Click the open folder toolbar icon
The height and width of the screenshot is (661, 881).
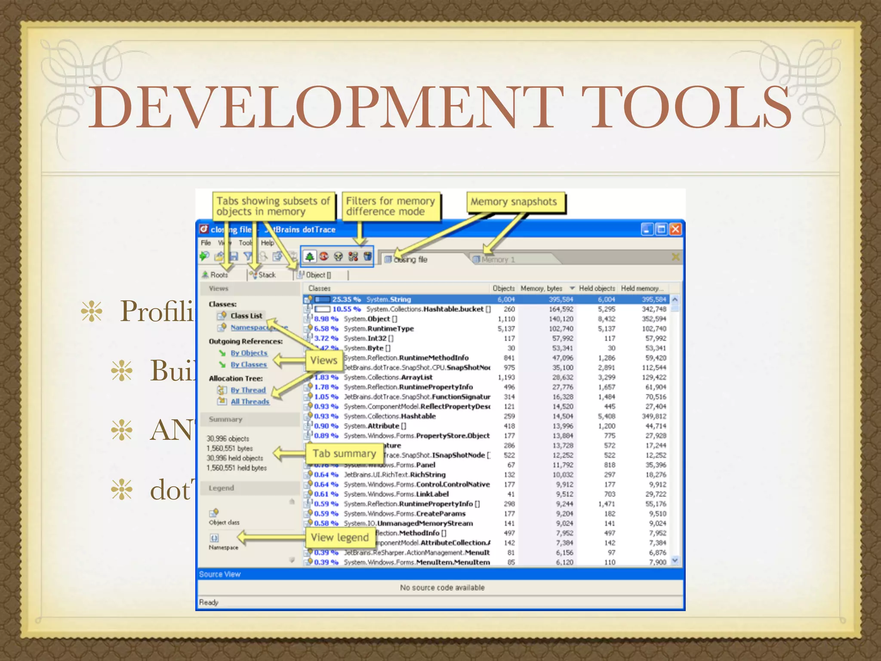(219, 257)
